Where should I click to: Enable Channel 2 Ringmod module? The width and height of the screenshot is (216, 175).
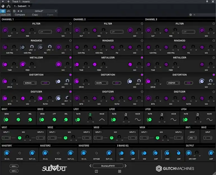142,41
